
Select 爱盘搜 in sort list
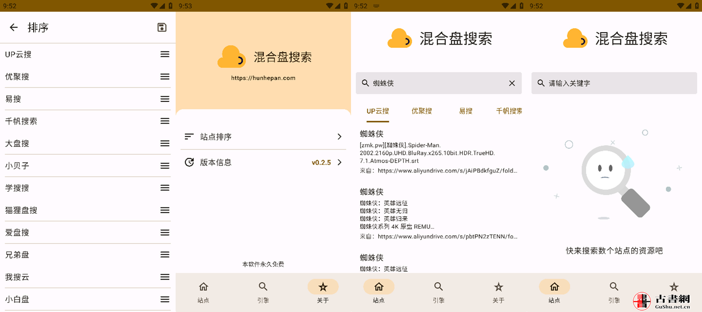17,232
